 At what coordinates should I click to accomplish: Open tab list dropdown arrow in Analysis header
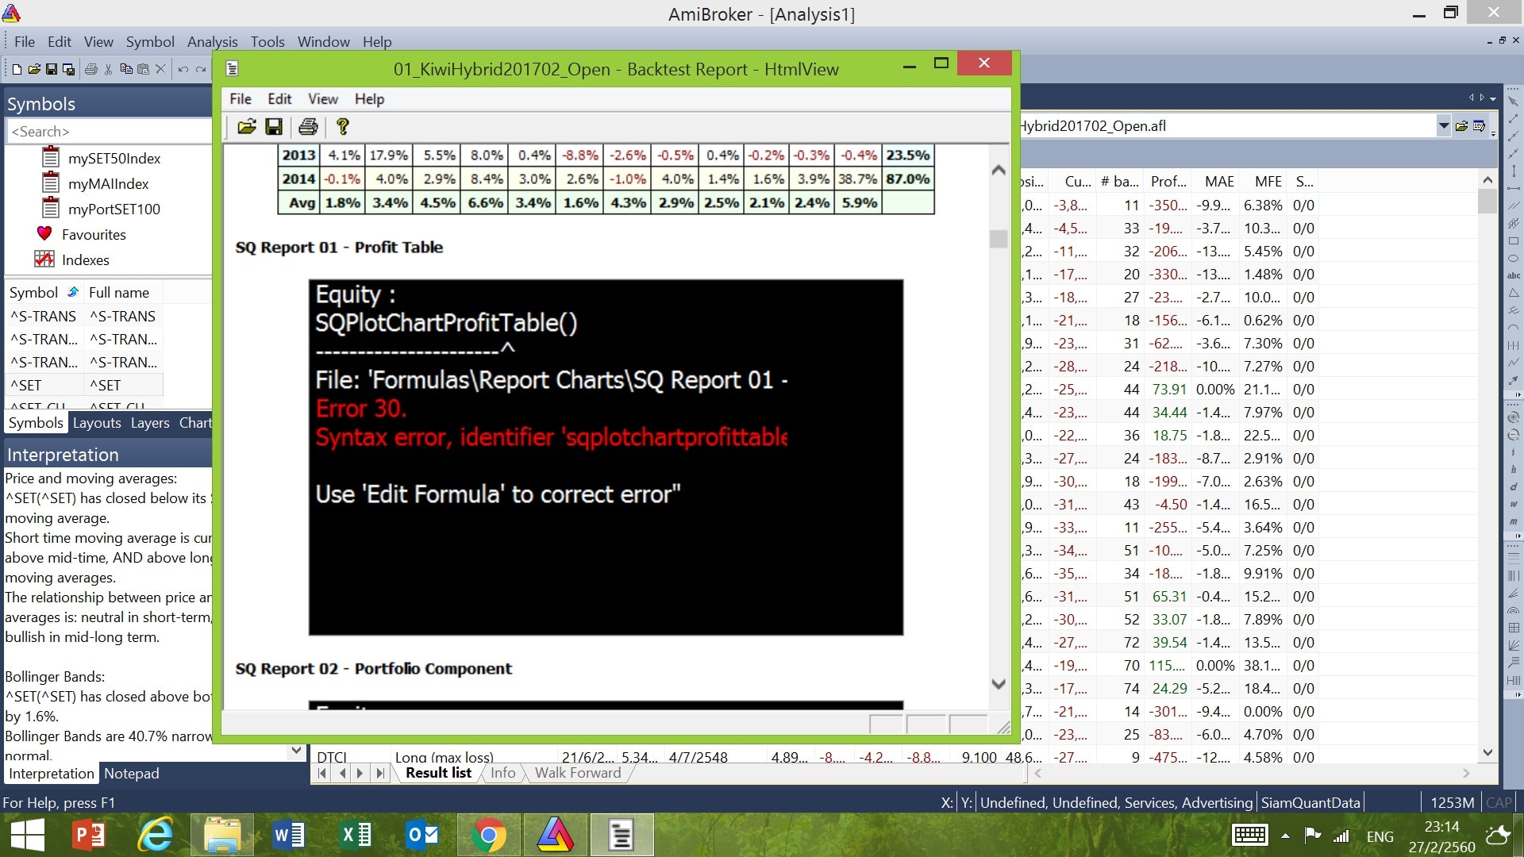1493,98
